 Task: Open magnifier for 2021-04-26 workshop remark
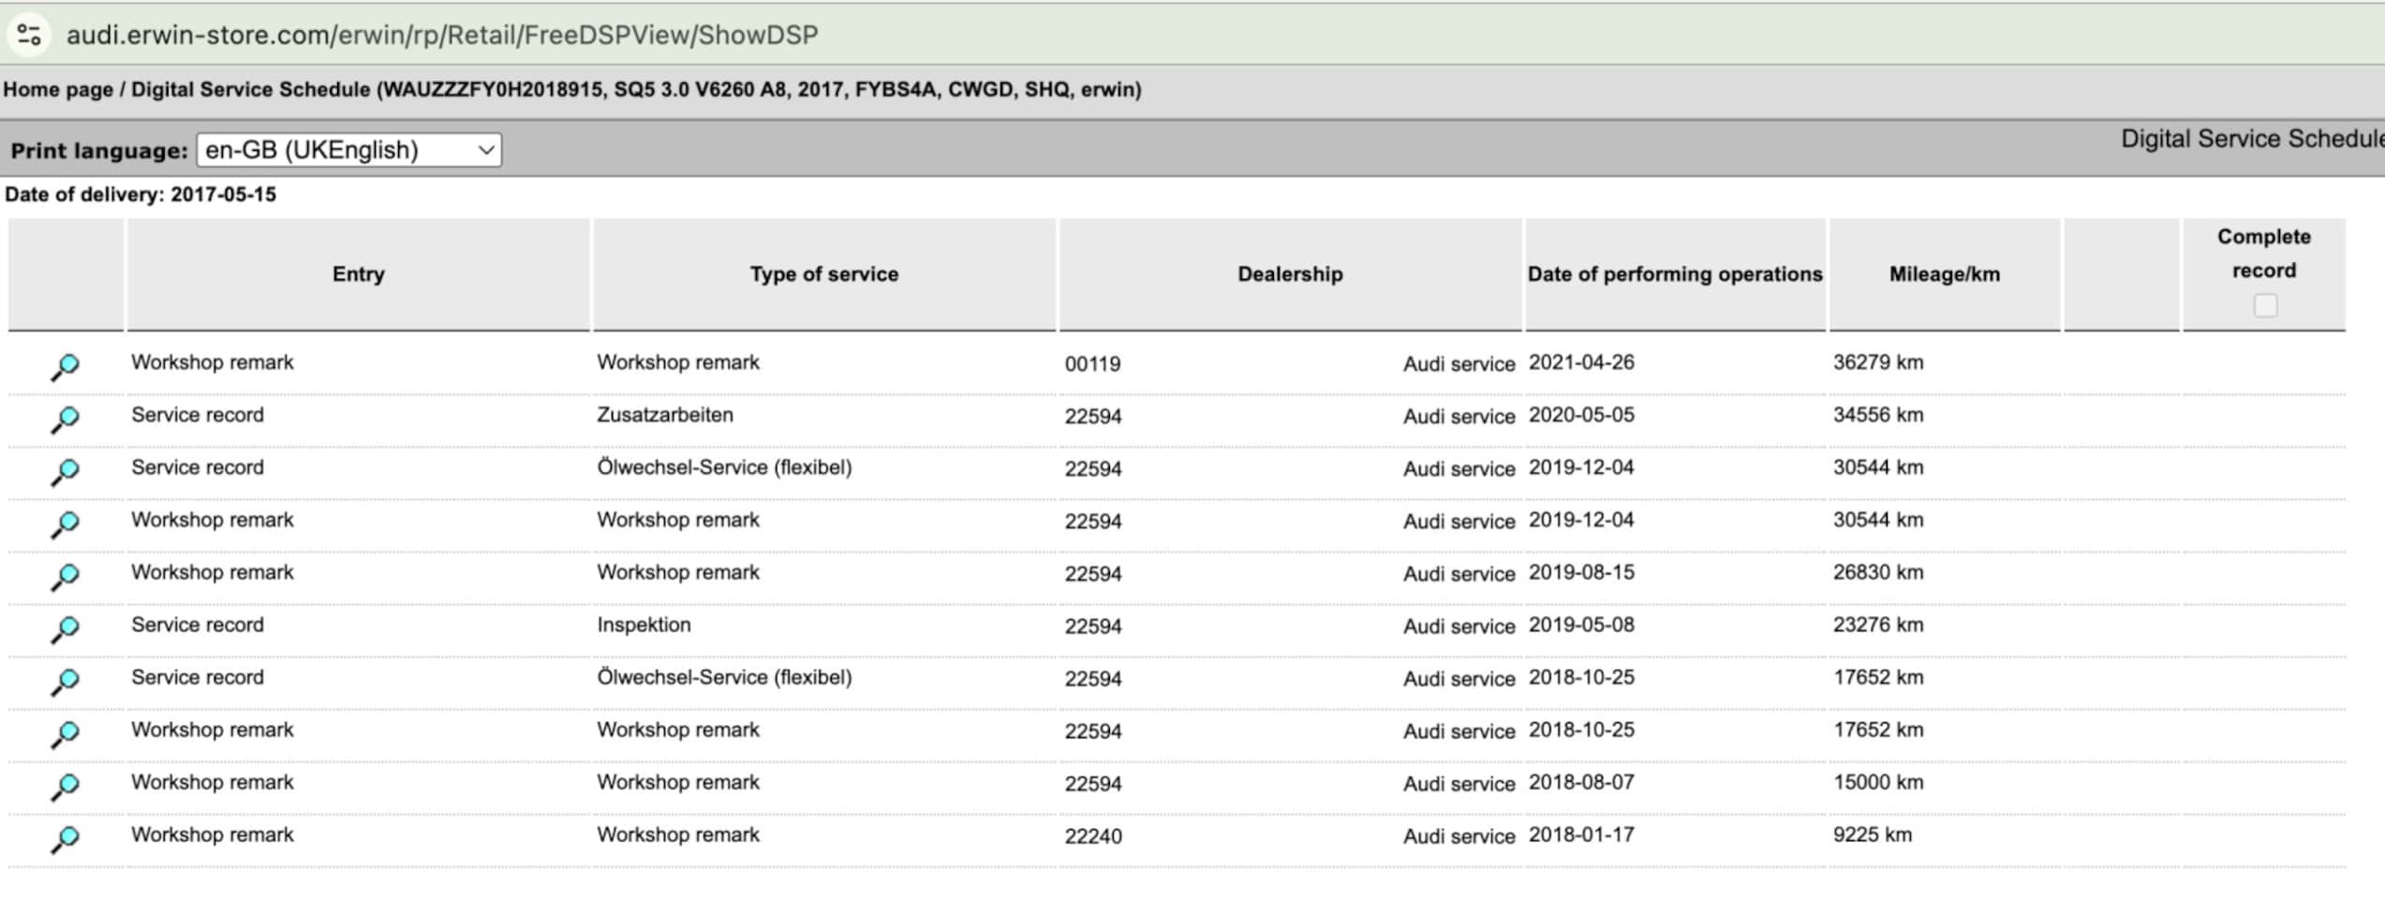tap(65, 366)
